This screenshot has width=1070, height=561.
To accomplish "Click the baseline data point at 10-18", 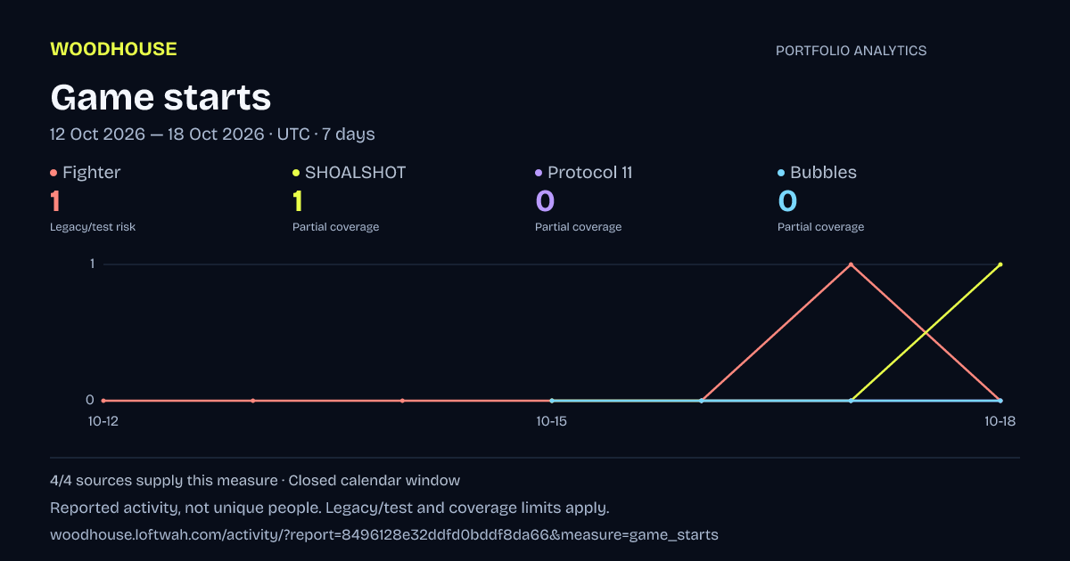I will coord(1000,401).
